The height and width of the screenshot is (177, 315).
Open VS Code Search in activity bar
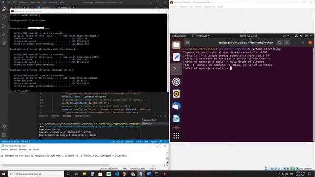pos(4,18)
